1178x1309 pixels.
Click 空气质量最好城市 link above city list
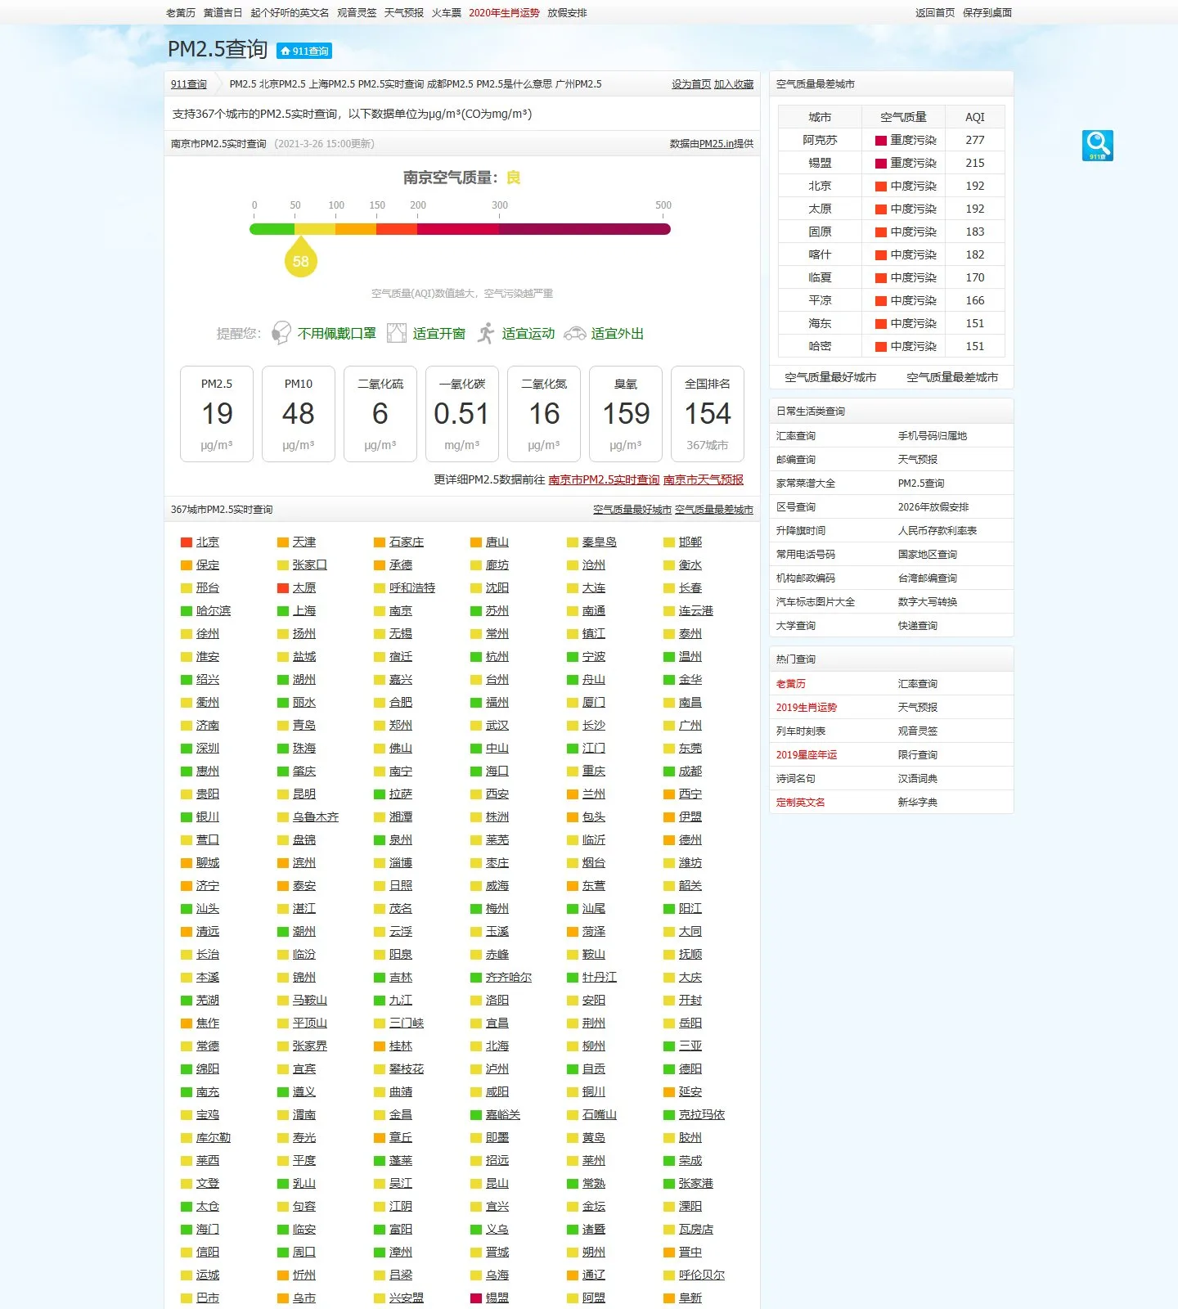[x=632, y=510]
